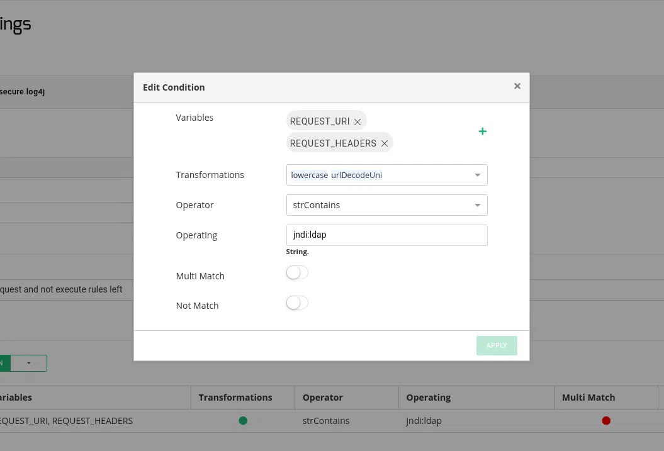Select the urlDecodeUni transformation tag
This screenshot has height=451, width=664.
point(357,175)
